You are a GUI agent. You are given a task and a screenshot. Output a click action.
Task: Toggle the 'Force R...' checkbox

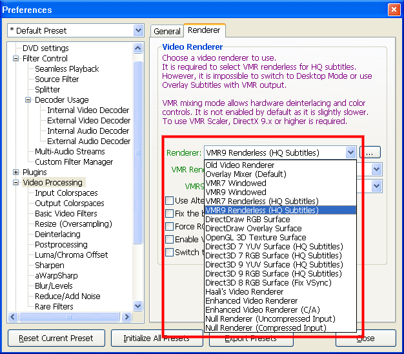[169, 226]
